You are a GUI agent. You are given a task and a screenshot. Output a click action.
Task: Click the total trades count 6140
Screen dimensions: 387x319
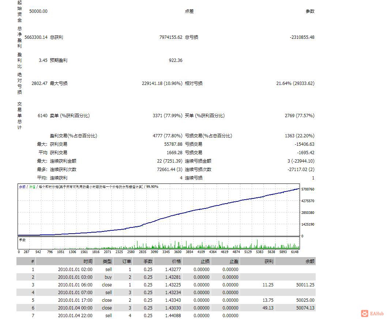(42, 116)
